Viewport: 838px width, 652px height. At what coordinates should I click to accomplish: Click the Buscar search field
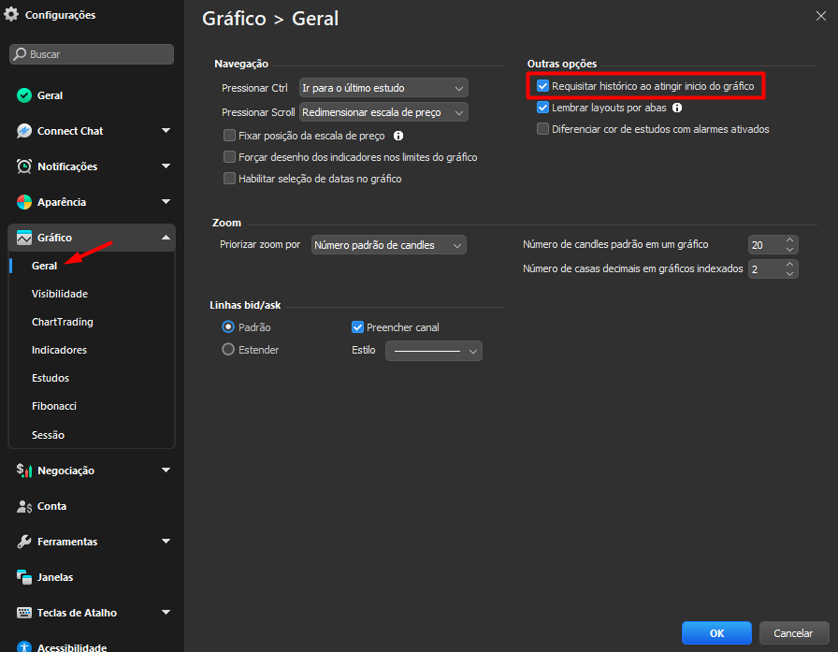pos(92,54)
